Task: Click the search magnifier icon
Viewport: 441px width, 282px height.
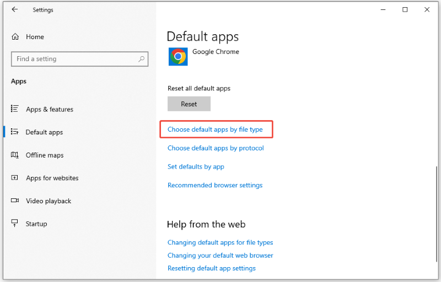Action: pyautogui.click(x=142, y=59)
